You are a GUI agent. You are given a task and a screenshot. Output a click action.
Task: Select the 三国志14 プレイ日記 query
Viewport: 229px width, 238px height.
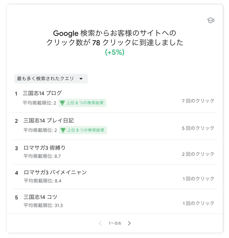click(x=49, y=121)
